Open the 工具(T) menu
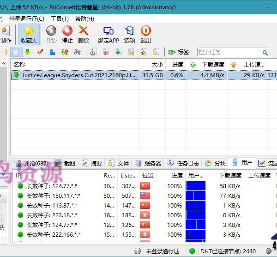This screenshot has width=277, height=257. pos(60,19)
